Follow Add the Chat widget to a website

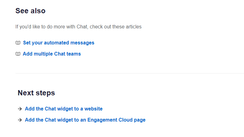[x=63, y=109]
